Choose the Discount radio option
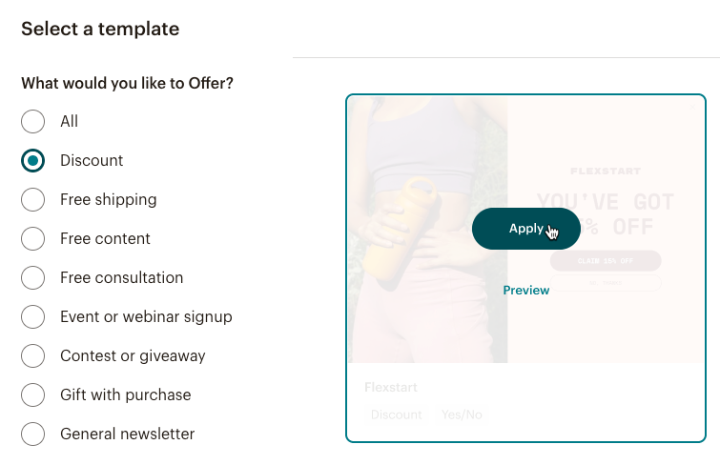This screenshot has height=465, width=720. (x=33, y=160)
